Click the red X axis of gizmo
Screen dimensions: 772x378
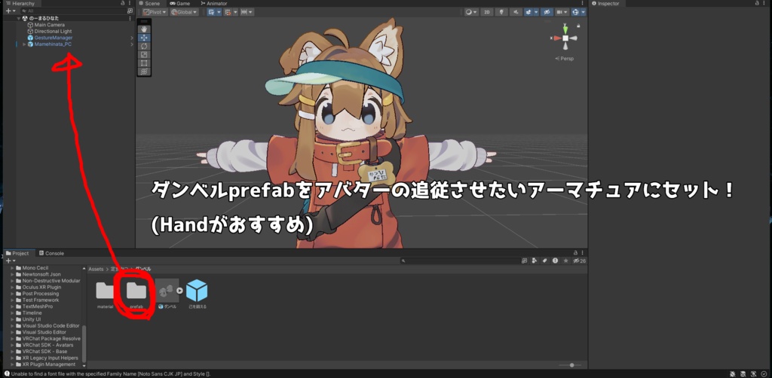[557, 38]
